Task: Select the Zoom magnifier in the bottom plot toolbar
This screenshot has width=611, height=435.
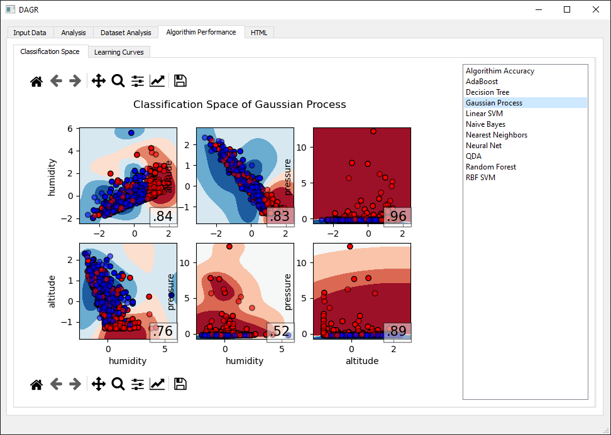Action: point(118,384)
